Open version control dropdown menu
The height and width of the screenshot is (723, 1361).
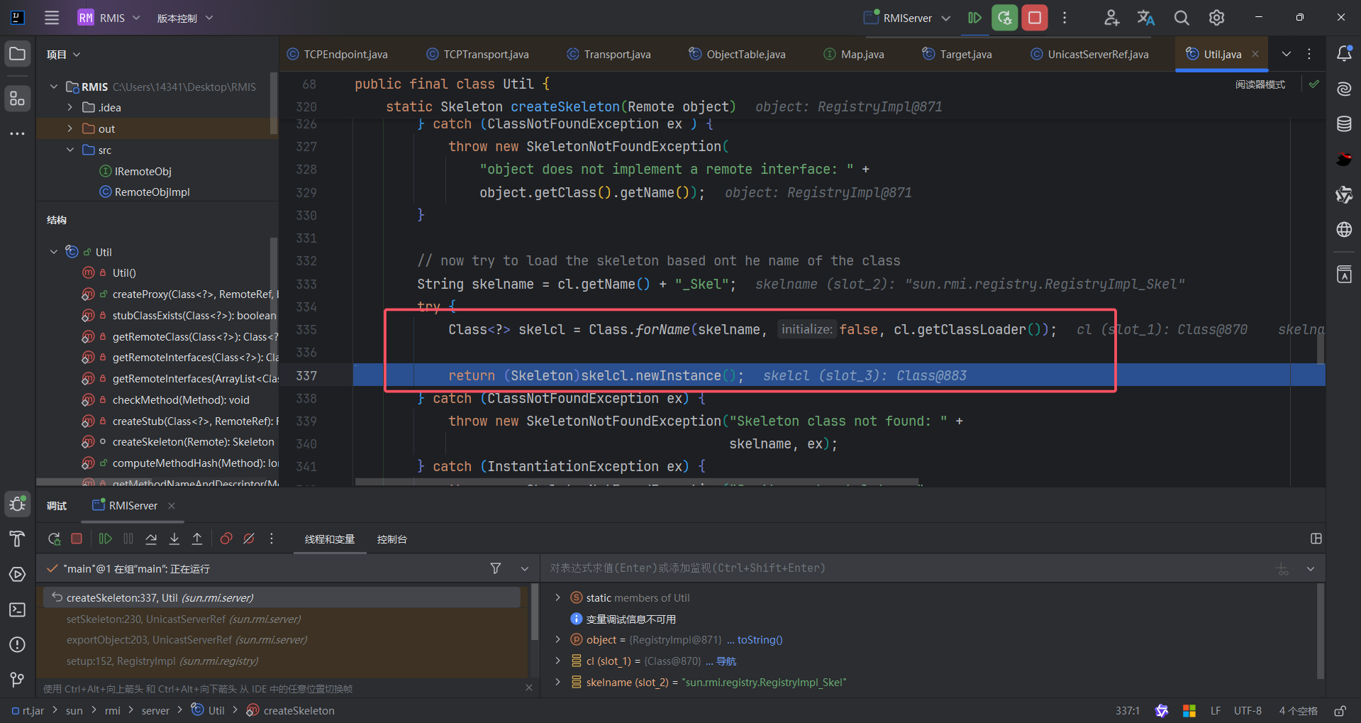tap(184, 18)
